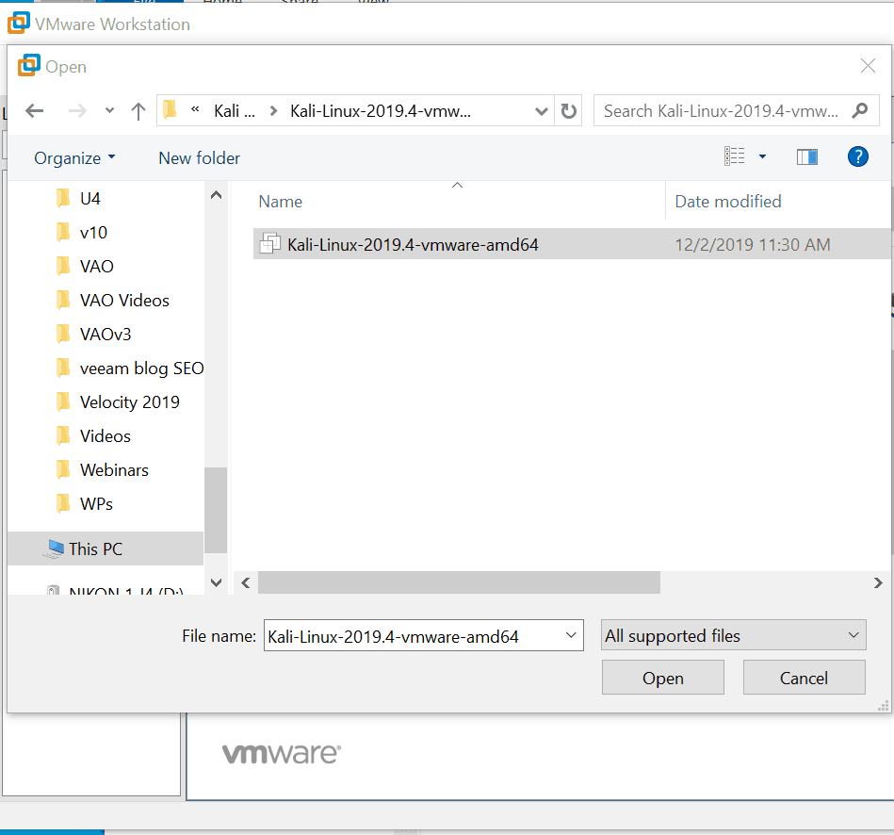Click the Cancel button
The image size is (894, 835).
click(x=804, y=678)
